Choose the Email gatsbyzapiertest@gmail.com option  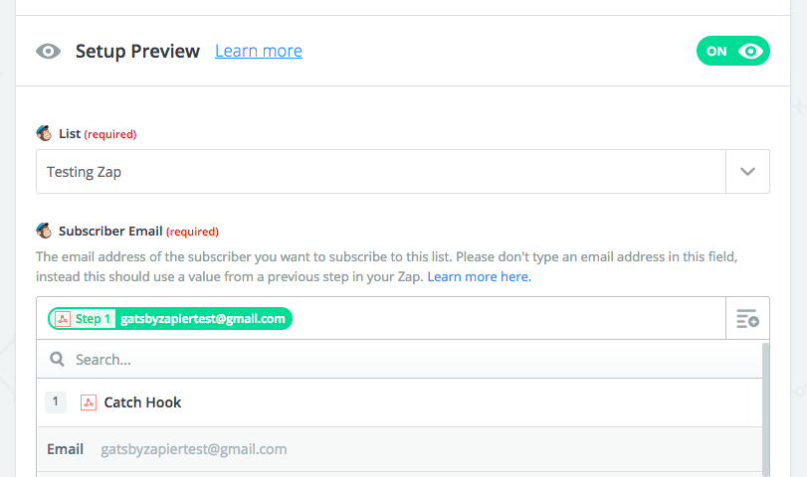pyautogui.click(x=399, y=449)
